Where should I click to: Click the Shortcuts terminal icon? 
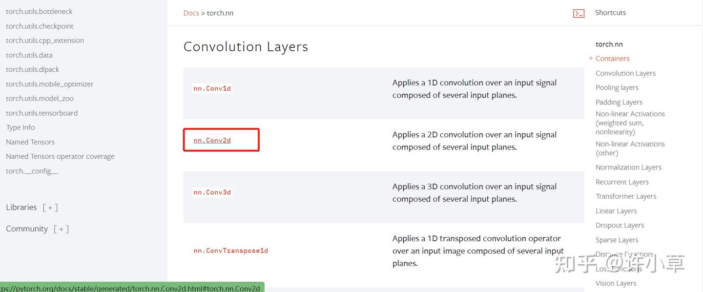(579, 13)
